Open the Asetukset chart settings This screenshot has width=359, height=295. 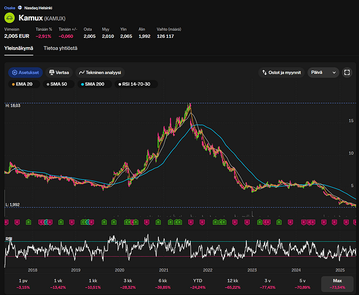pyautogui.click(x=25, y=73)
